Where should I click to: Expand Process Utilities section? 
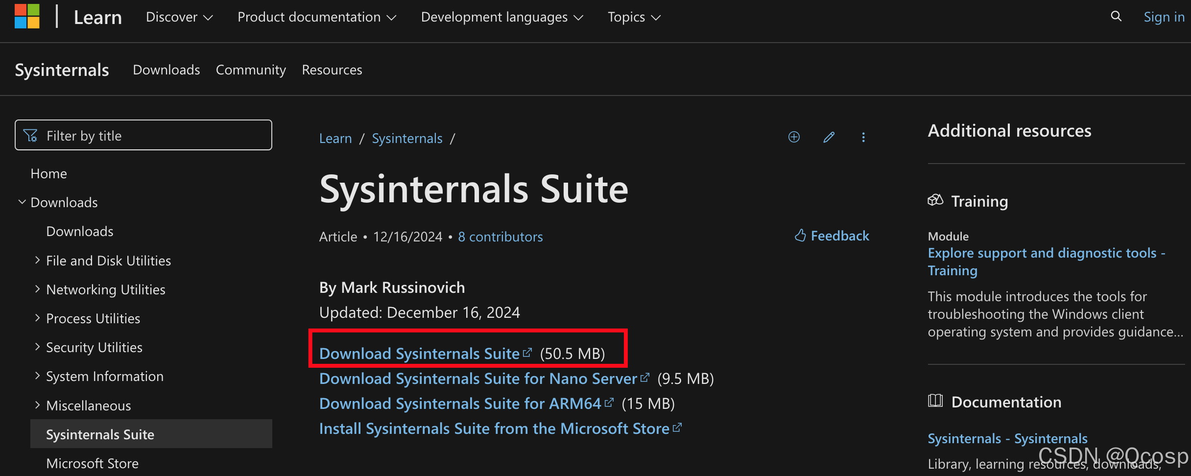pyautogui.click(x=37, y=318)
